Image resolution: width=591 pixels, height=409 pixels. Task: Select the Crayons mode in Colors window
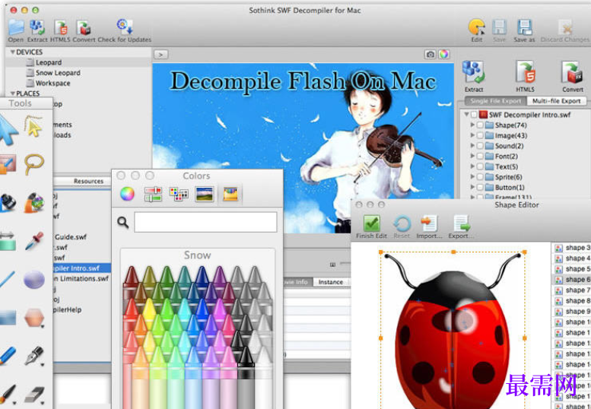pos(230,194)
